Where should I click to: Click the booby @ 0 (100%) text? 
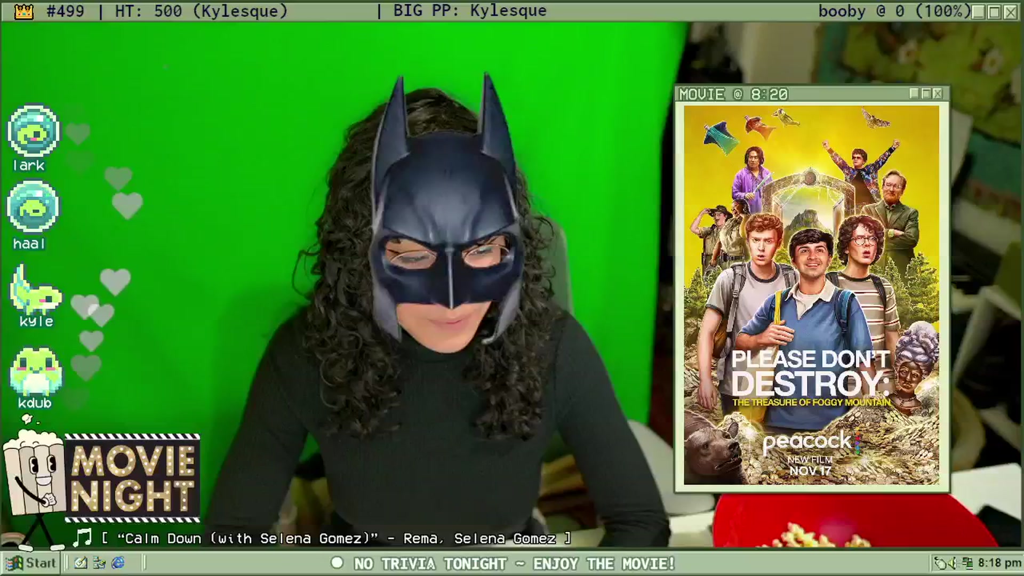point(894,11)
